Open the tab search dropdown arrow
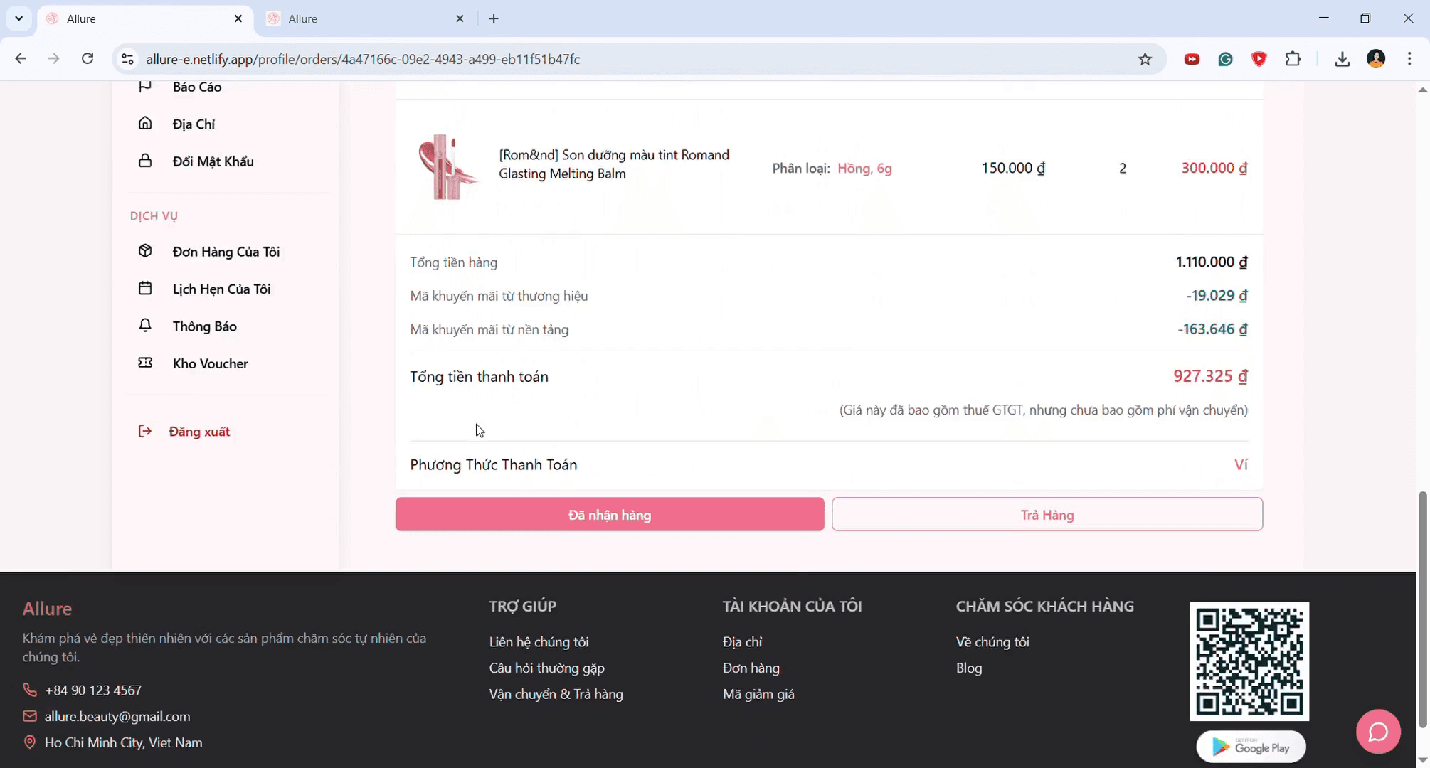The width and height of the screenshot is (1430, 768). click(x=19, y=18)
